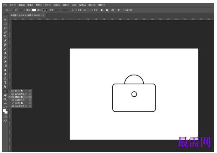Swap foreground and background colors
Image resolution: width=217 pixels, height=153 pixels.
pos(6,107)
